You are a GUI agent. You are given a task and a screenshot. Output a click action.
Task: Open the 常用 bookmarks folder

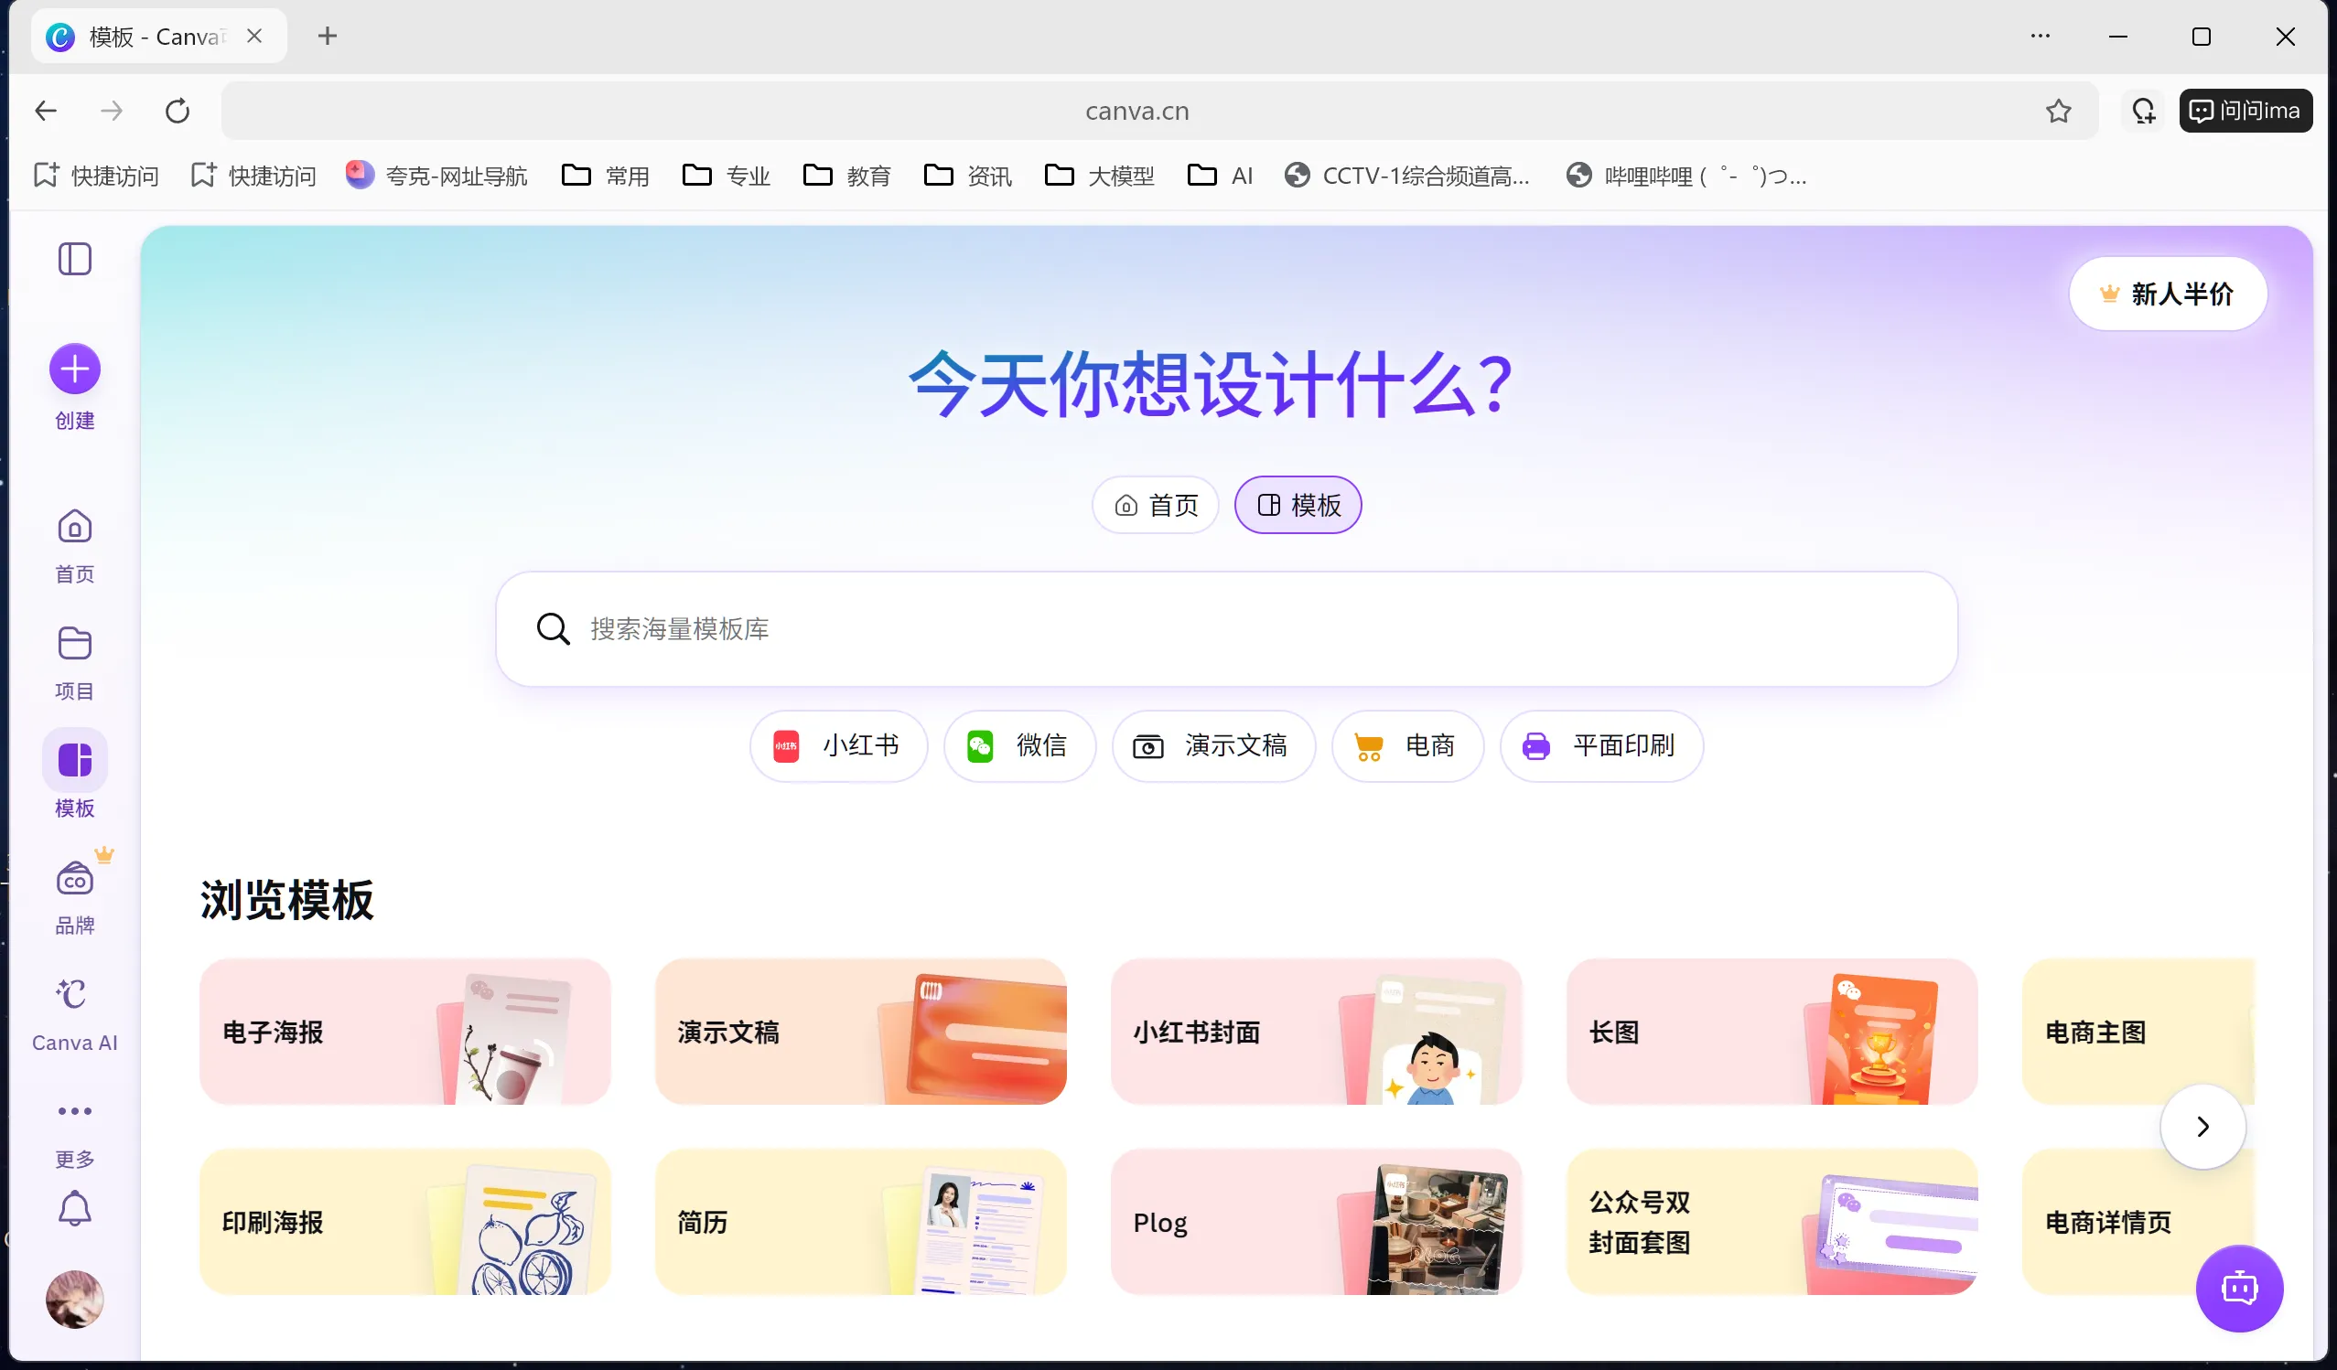[606, 177]
